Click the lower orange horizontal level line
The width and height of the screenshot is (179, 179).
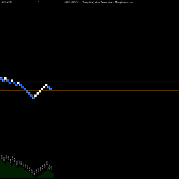89,91
